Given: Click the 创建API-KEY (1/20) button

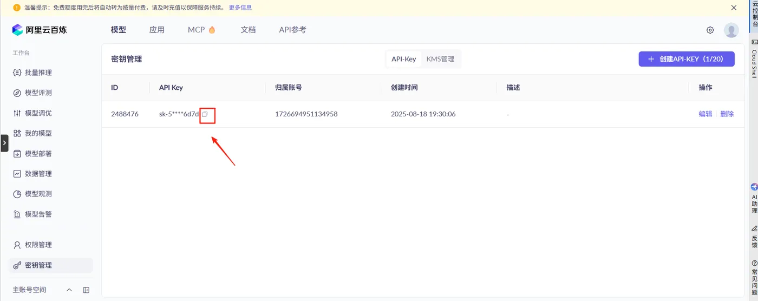Looking at the screenshot, I should pos(687,59).
